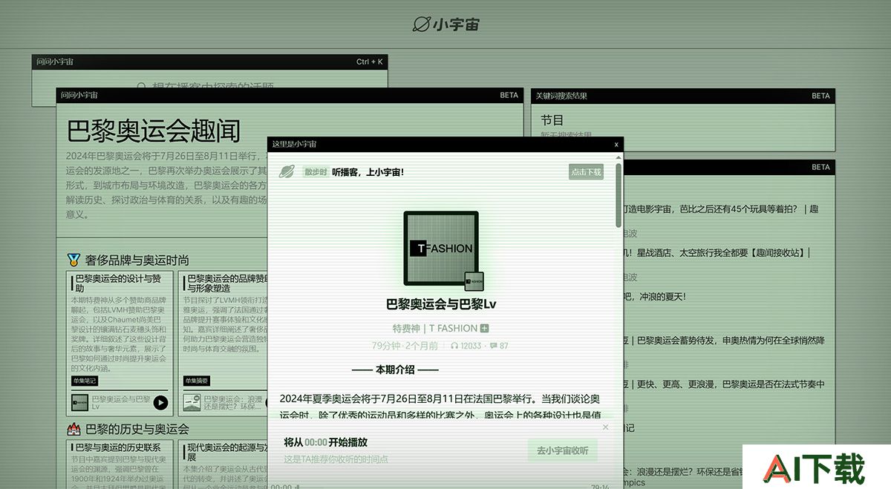Click the planet icon in the popup banner

[x=287, y=172]
